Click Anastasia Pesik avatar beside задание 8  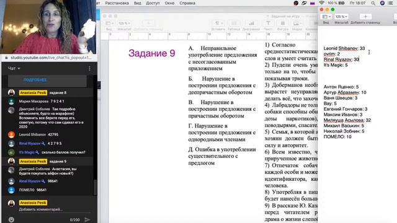click(x=11, y=92)
